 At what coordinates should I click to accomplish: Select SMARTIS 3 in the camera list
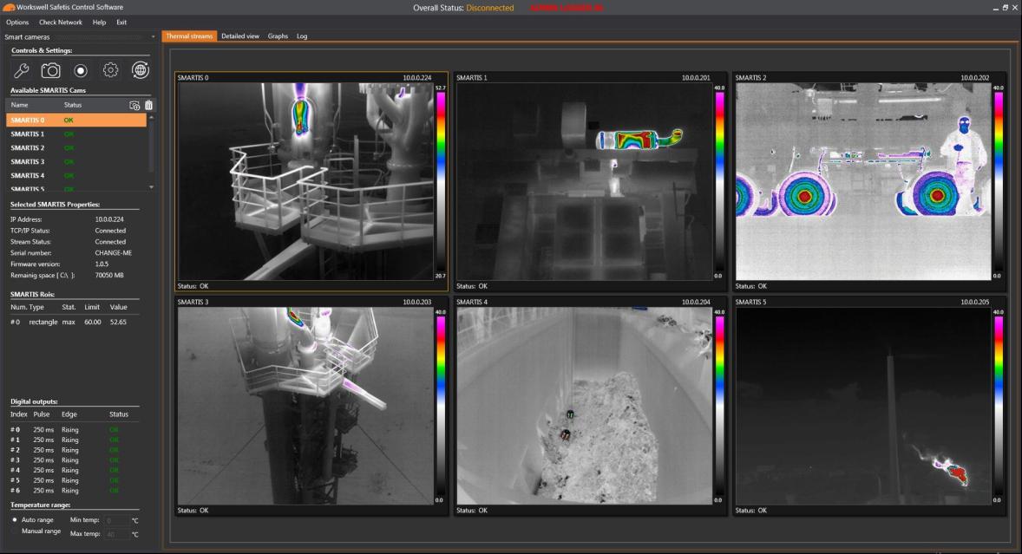click(76, 161)
